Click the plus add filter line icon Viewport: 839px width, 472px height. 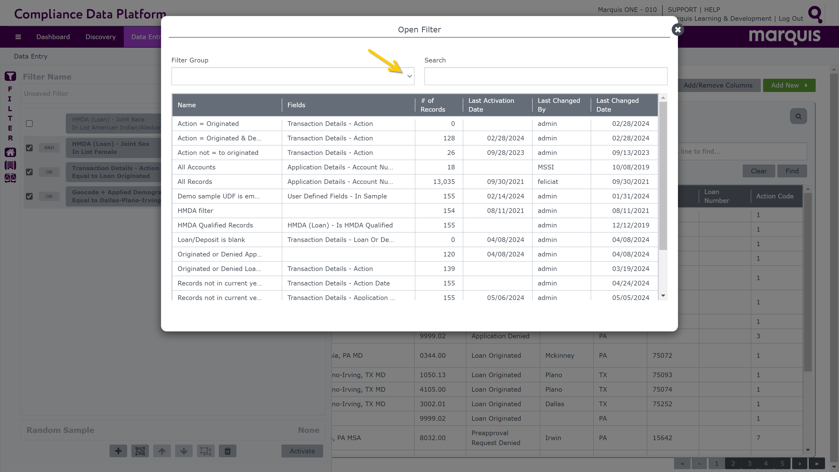[x=118, y=451]
